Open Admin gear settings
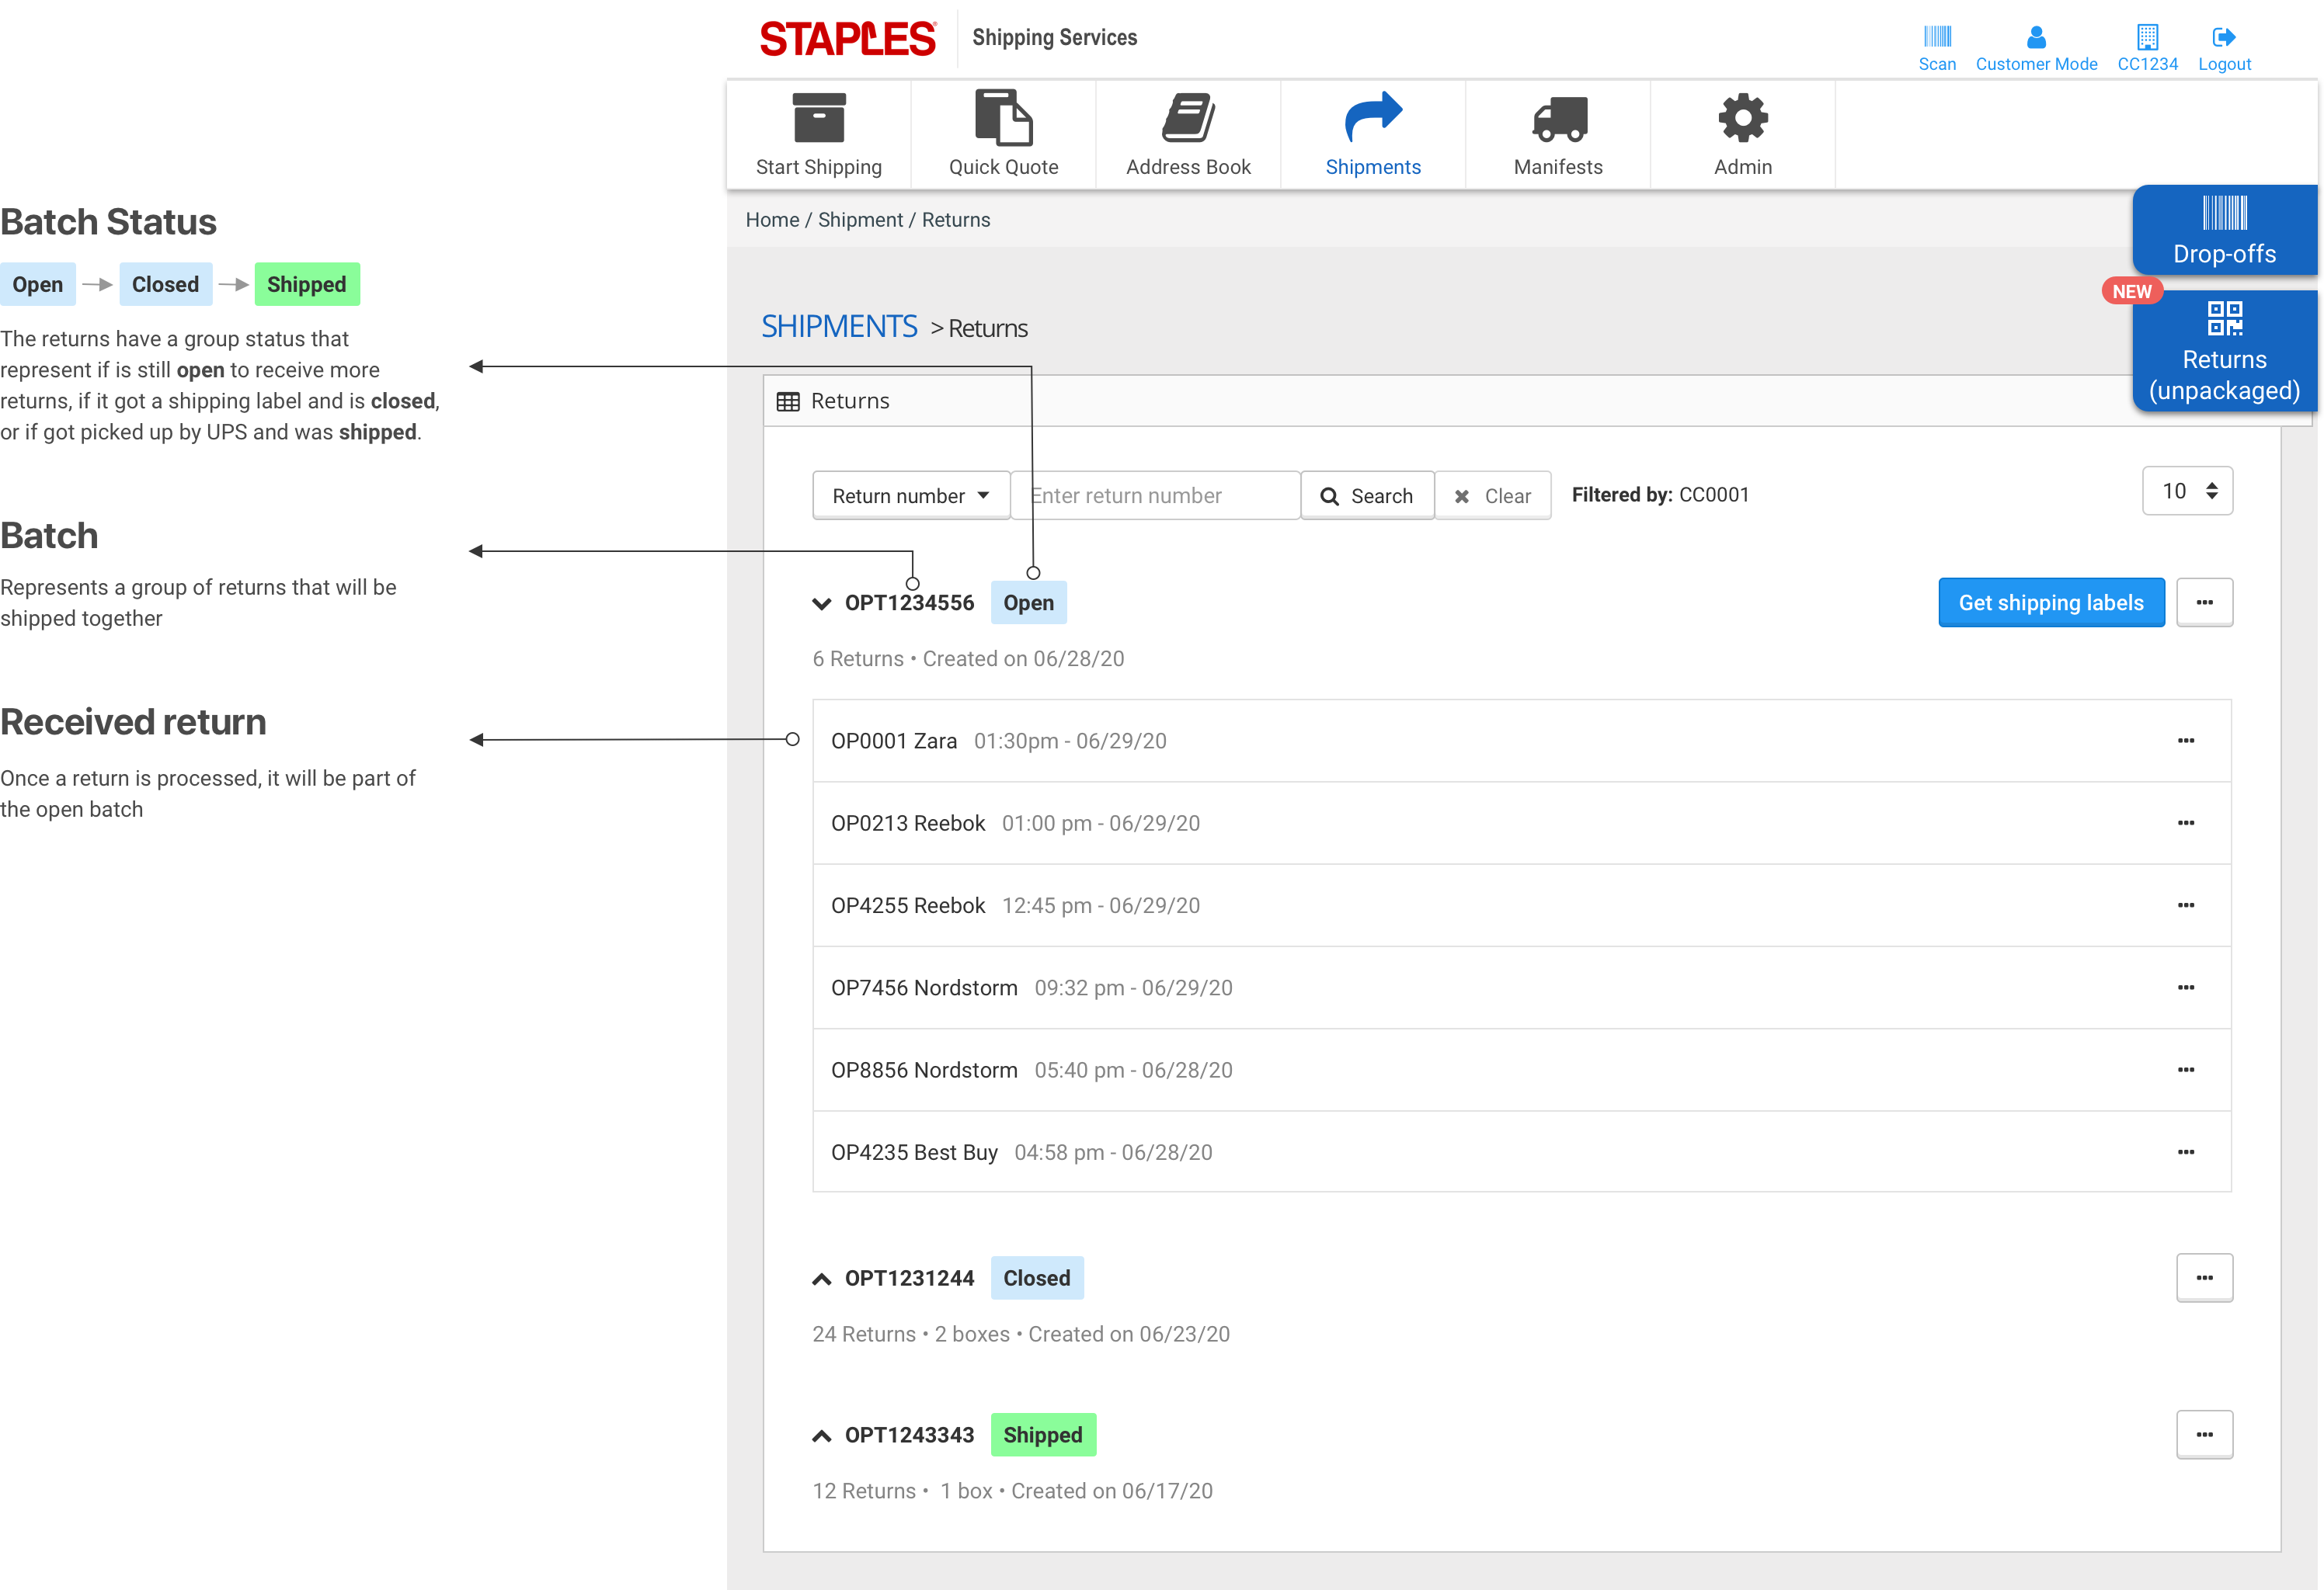The image size is (2324, 1590). pyautogui.click(x=1742, y=119)
